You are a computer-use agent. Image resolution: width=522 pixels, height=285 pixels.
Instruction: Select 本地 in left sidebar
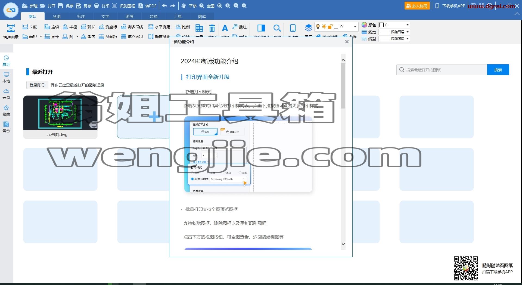(6, 78)
